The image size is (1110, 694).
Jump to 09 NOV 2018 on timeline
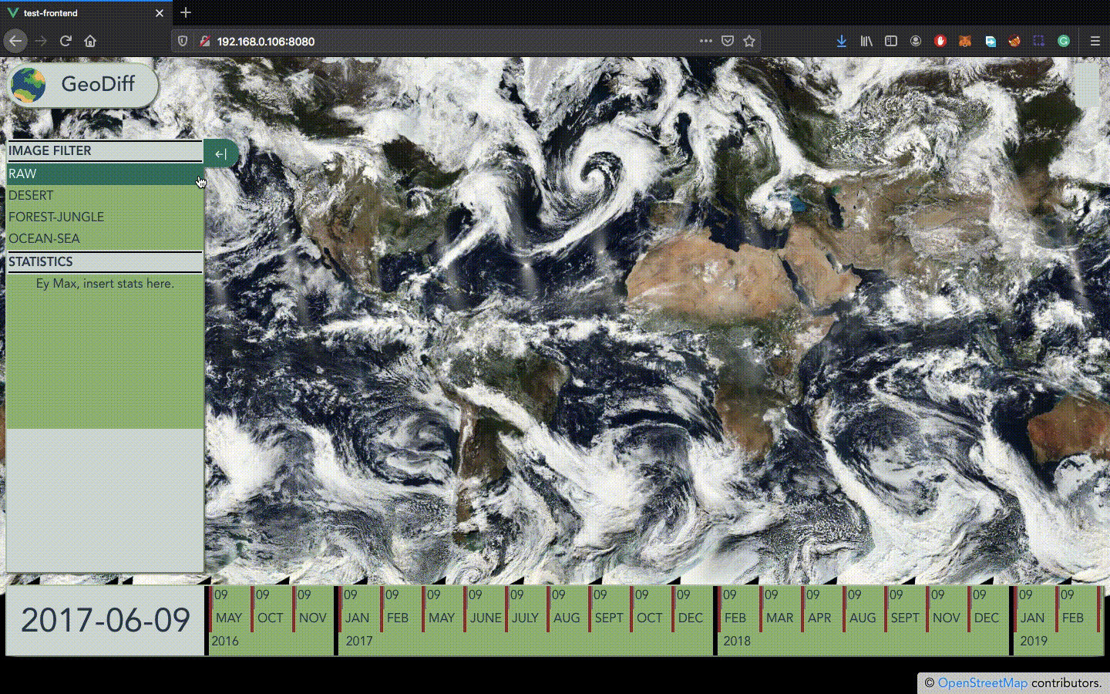947,609
